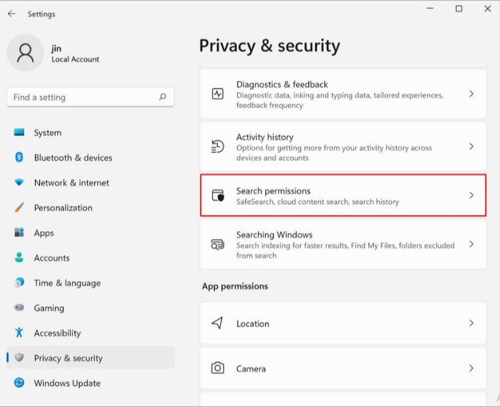This screenshot has height=407, width=500.
Task: Open Activity history chevron arrow
Action: tap(471, 147)
